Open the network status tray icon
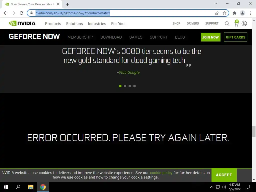The width and height of the screenshot is (256, 192). (218, 187)
